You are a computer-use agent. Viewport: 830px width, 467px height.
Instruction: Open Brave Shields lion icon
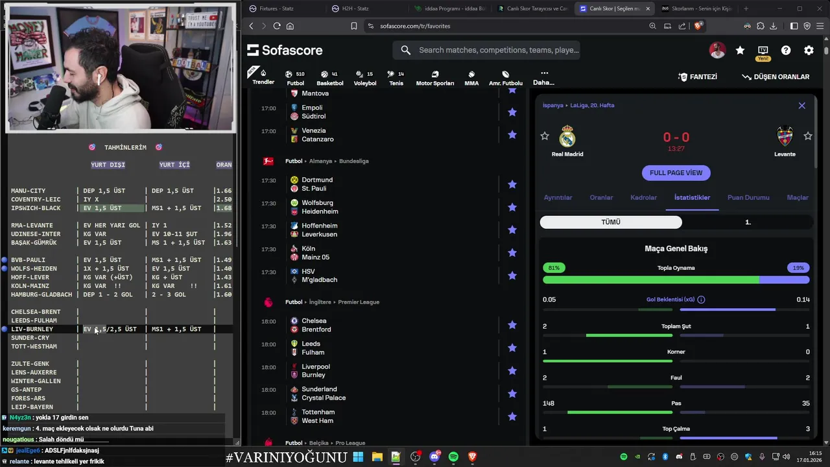pyautogui.click(x=698, y=26)
